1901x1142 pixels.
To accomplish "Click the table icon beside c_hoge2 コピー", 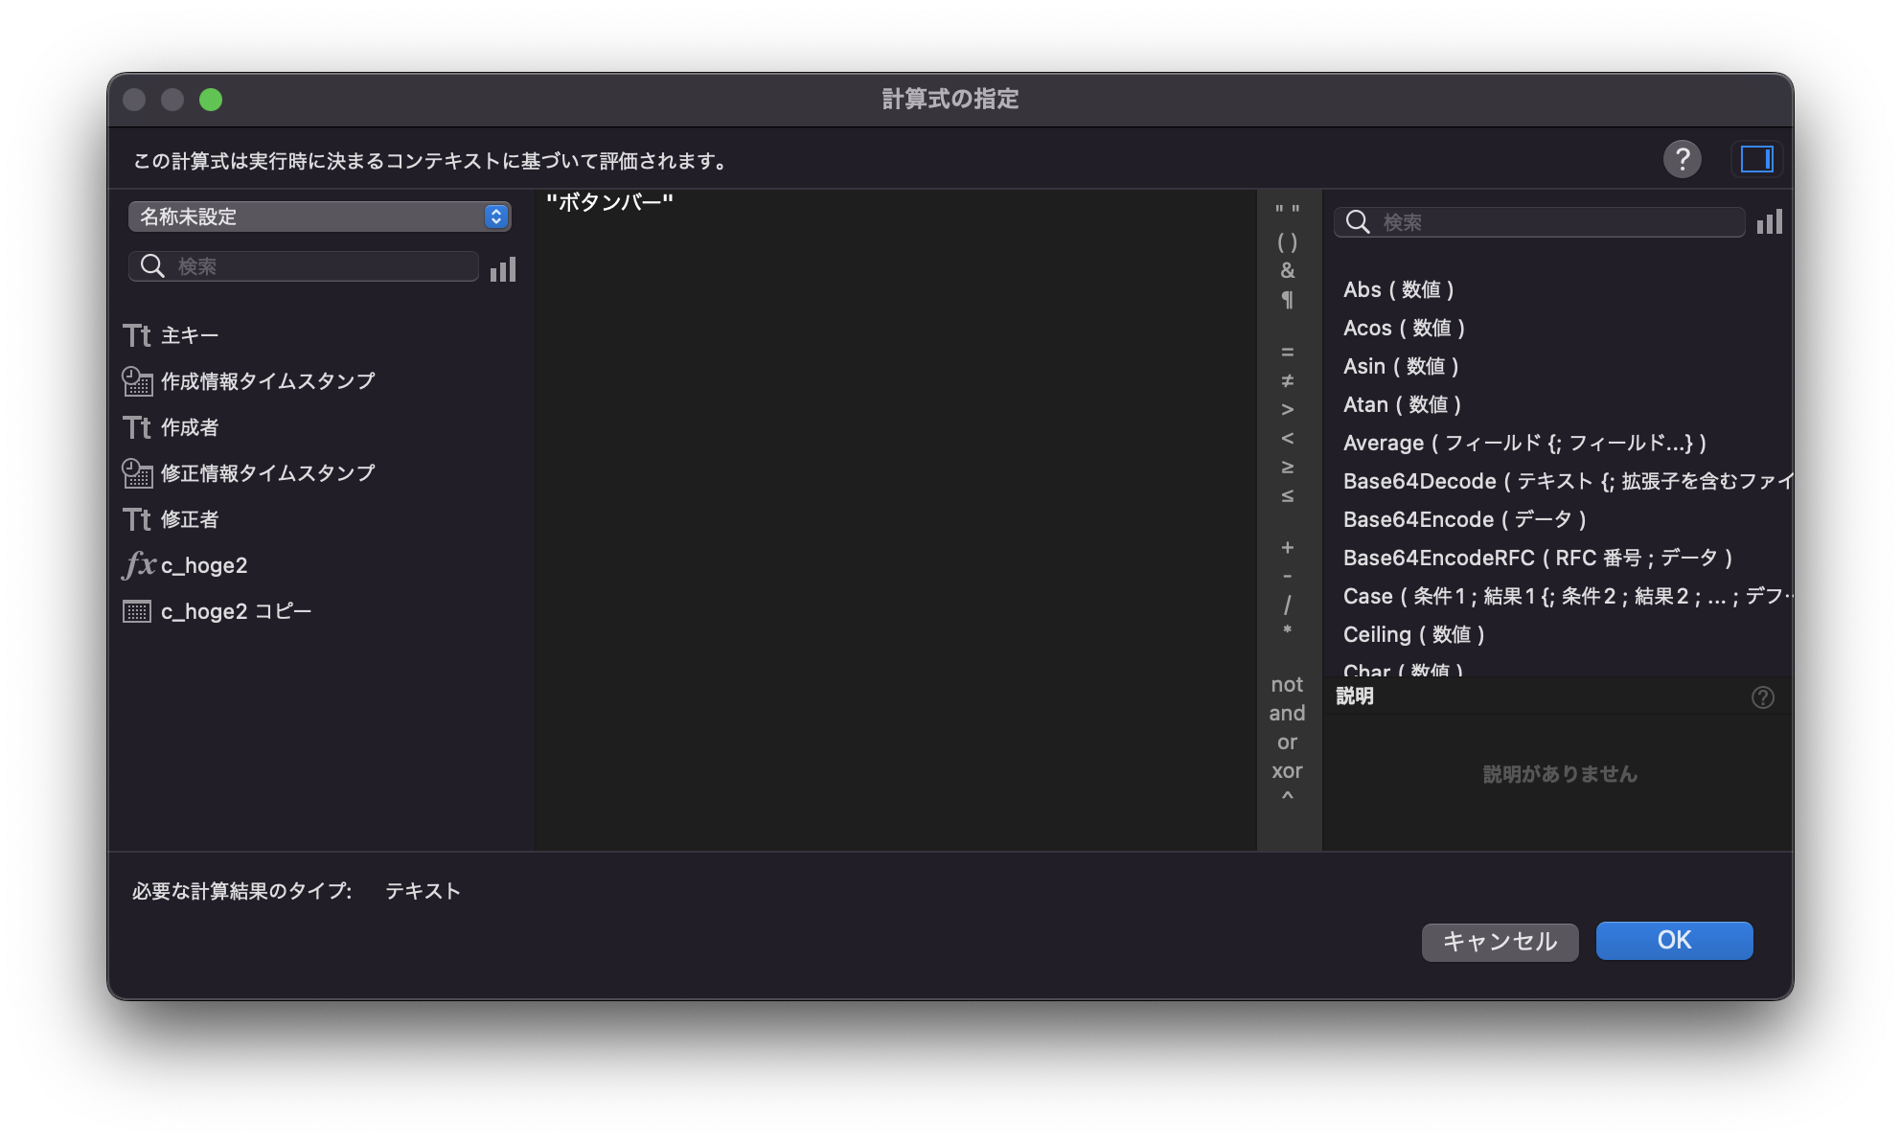I will [137, 611].
